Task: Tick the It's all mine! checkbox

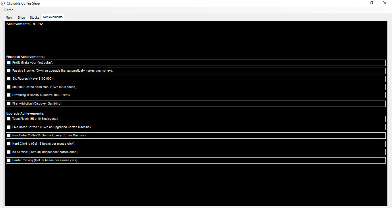Action: (x=9, y=152)
